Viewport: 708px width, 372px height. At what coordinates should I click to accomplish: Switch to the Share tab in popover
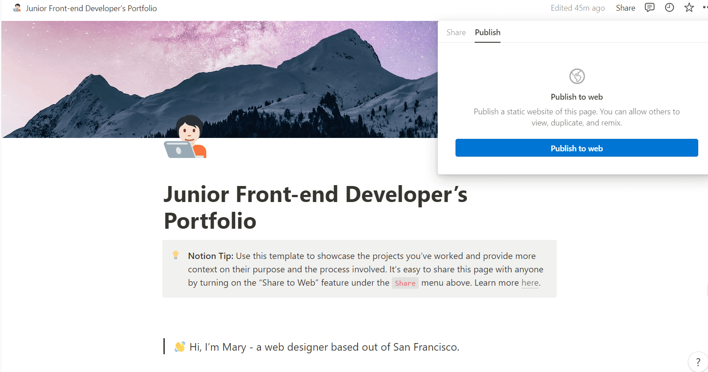pos(456,32)
